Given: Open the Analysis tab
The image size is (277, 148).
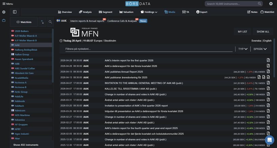Looking at the screenshot, I should point(85,12).
